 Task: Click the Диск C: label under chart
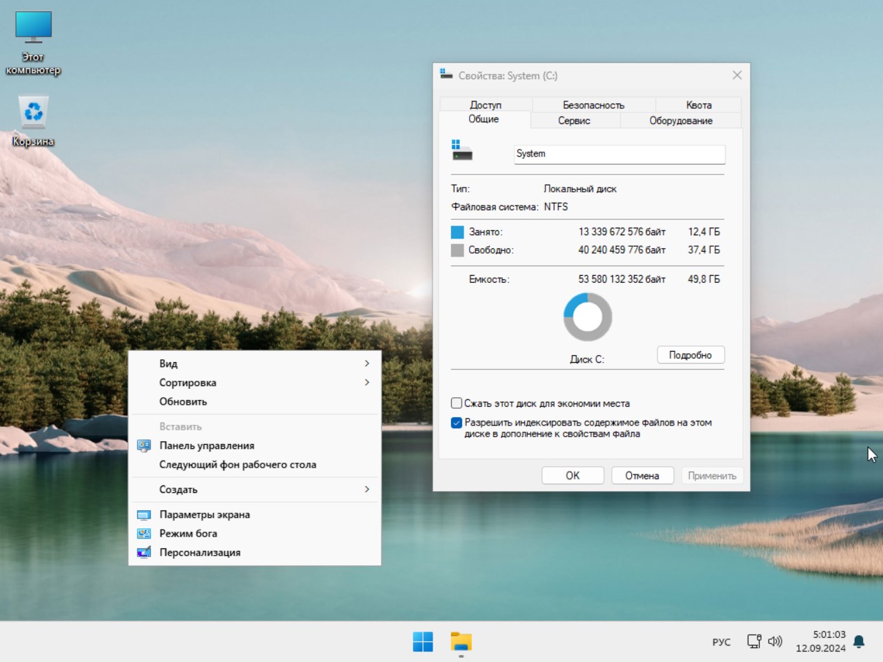(587, 359)
